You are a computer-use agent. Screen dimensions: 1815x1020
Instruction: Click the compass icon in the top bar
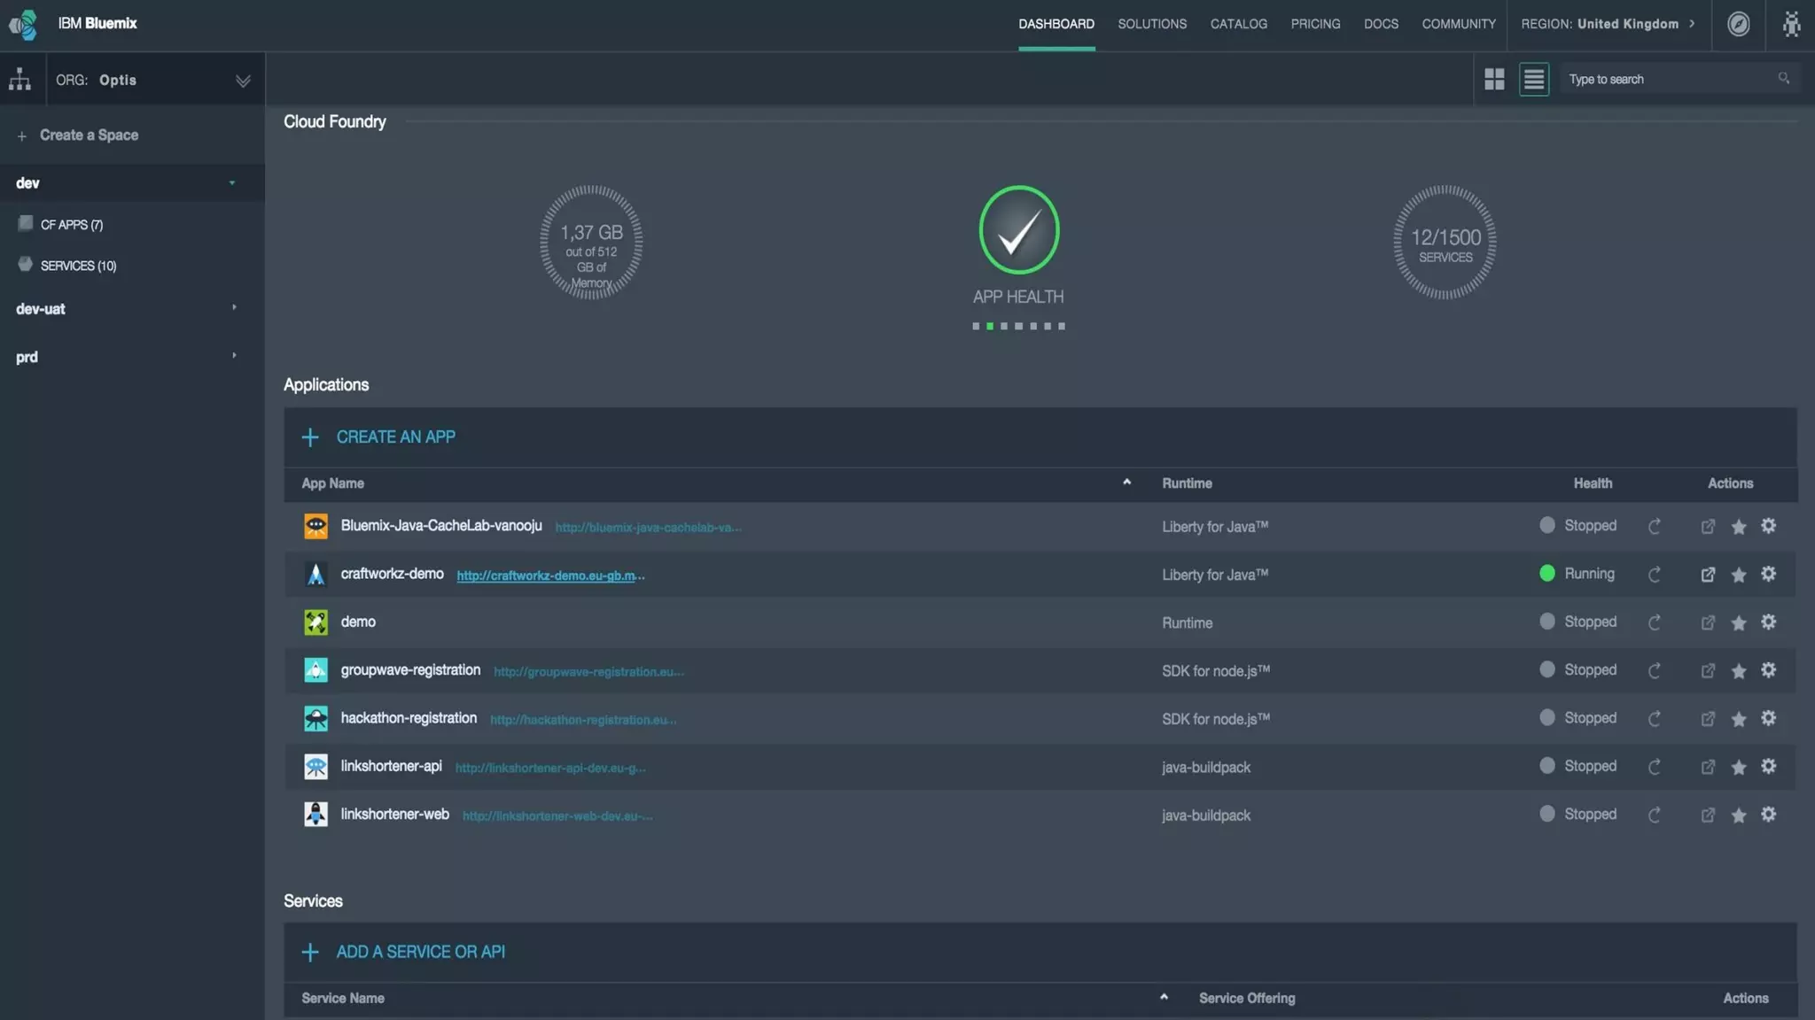tap(1739, 24)
